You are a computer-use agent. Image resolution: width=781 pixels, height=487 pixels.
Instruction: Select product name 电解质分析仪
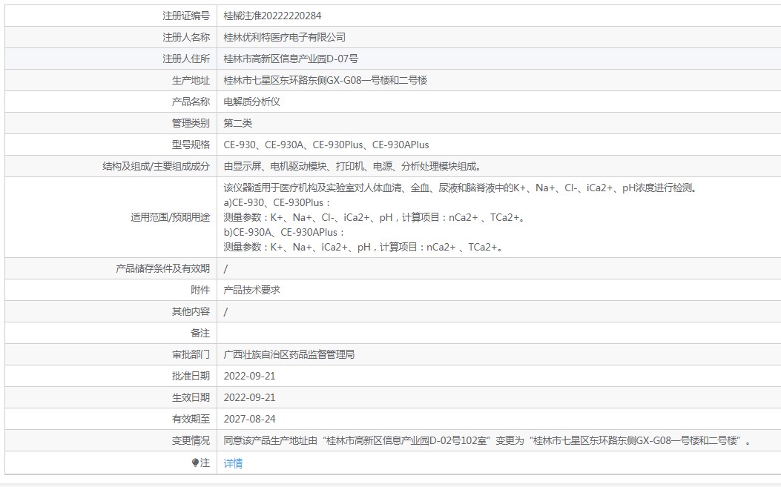252,102
